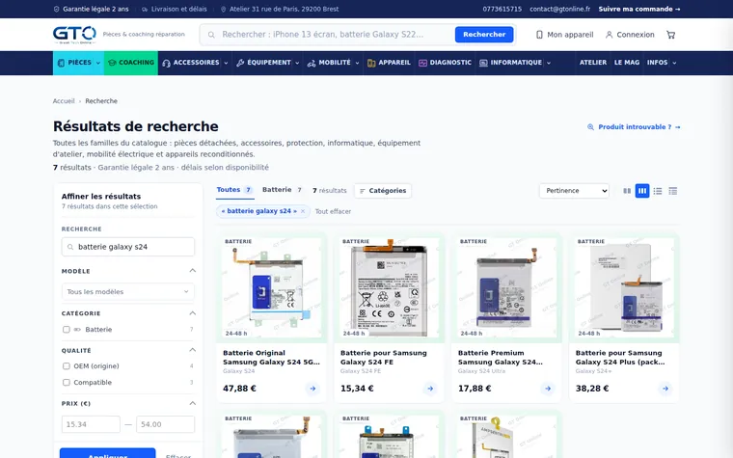Open arrow for Galaxy S24 Plus battery pack

pos(665,389)
